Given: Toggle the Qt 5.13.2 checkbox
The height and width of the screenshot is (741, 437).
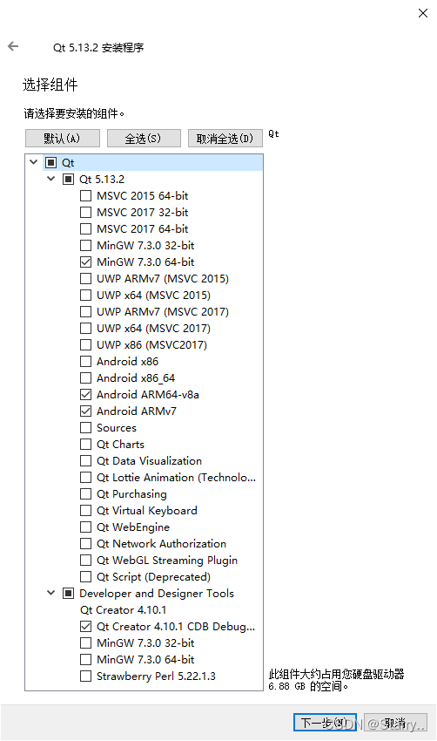Looking at the screenshot, I should click(69, 179).
